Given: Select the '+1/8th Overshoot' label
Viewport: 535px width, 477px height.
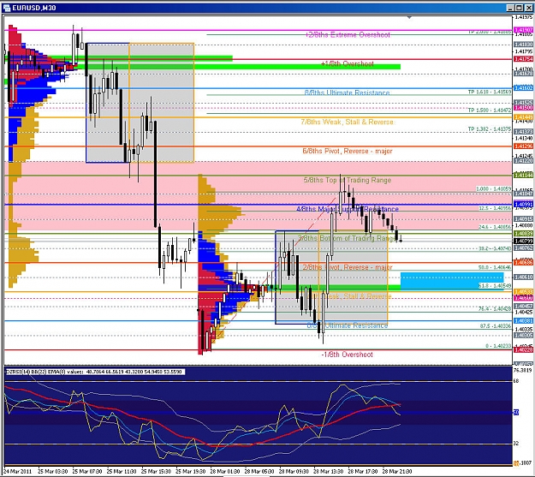Looking at the screenshot, I should (x=348, y=64).
